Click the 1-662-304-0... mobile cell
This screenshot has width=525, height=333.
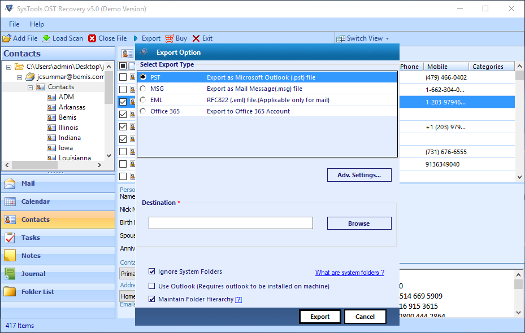pyautogui.click(x=446, y=90)
